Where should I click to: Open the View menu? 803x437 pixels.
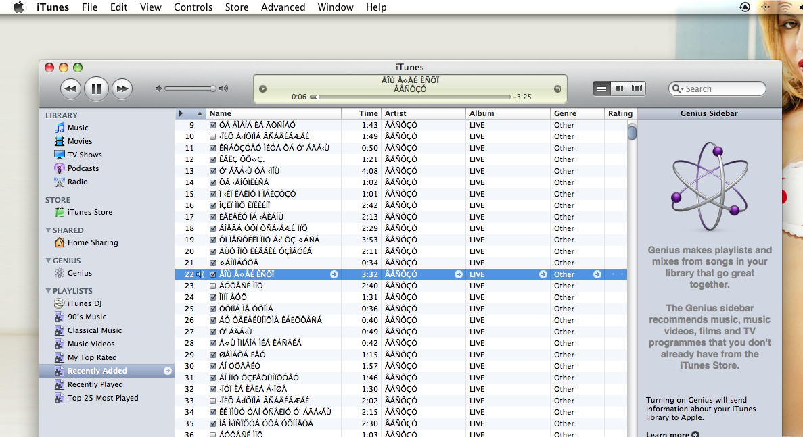pyautogui.click(x=151, y=7)
